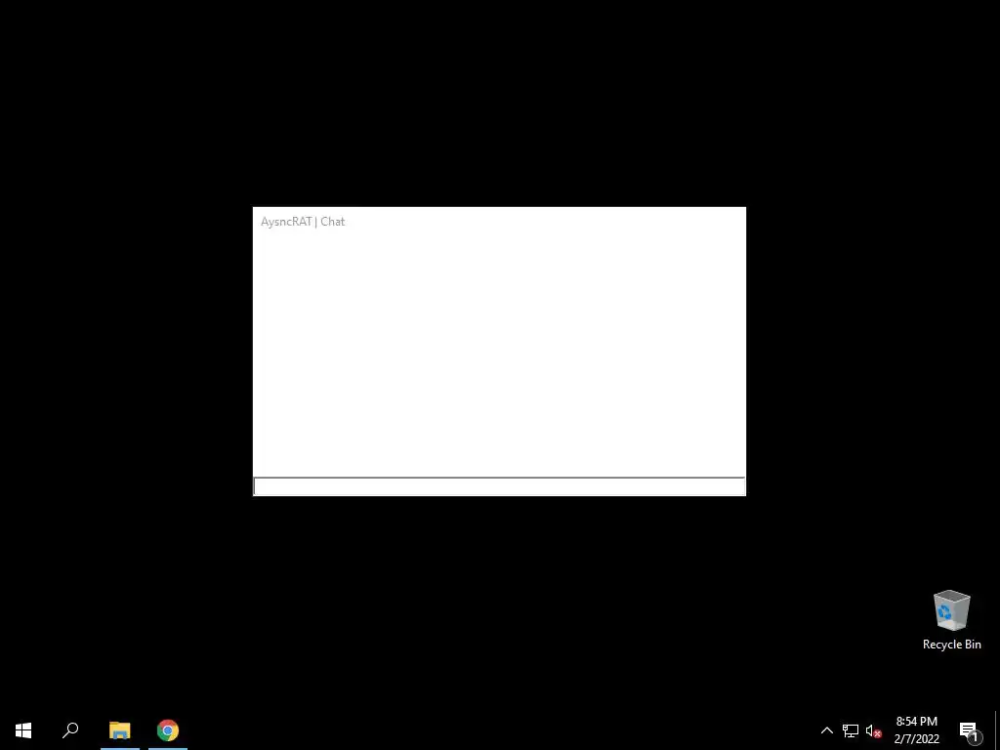Image resolution: width=1000 pixels, height=750 pixels.
Task: Open Google Chrome from the taskbar
Action: 168,730
